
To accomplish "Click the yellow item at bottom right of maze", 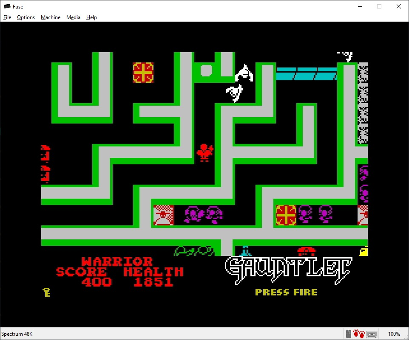I will (x=364, y=251).
